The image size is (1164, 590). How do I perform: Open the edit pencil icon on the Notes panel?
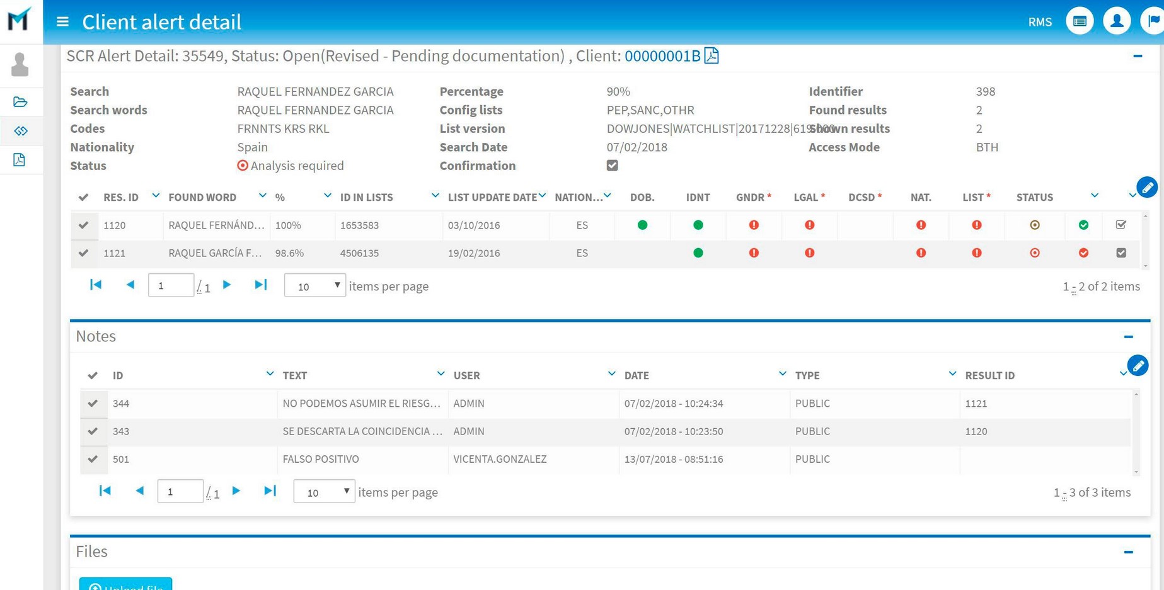pos(1138,365)
